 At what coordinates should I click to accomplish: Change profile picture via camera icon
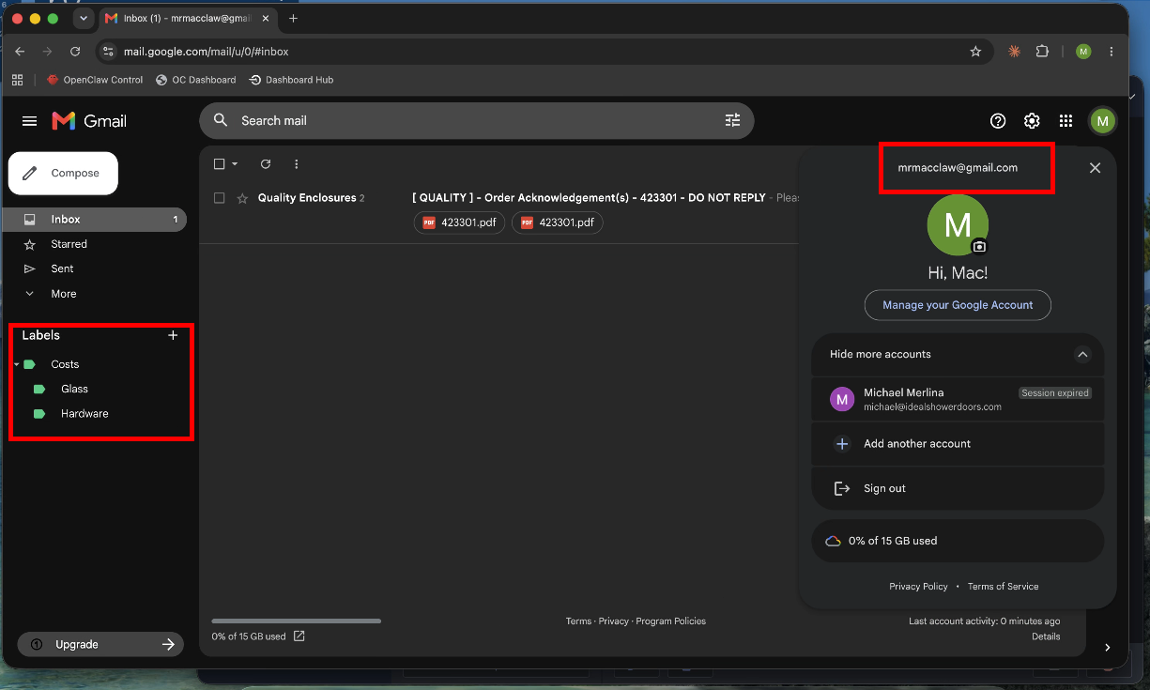(979, 247)
